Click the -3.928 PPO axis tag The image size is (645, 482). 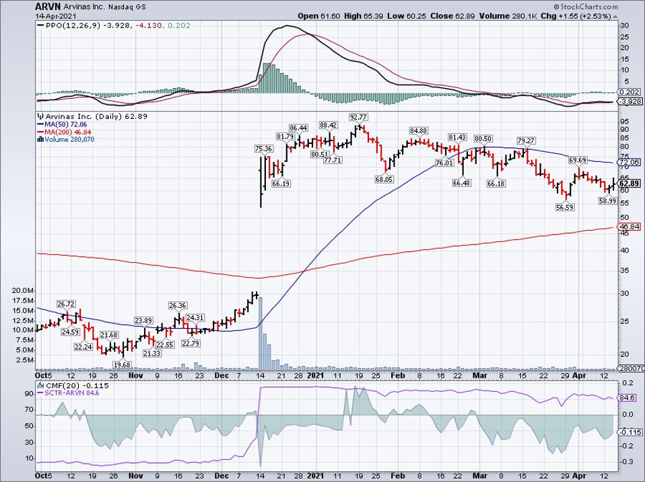point(630,102)
